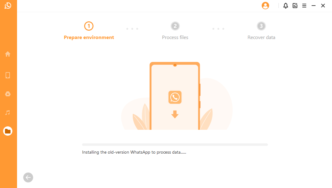
Task: Minimize the application window
Action: tap(314, 6)
